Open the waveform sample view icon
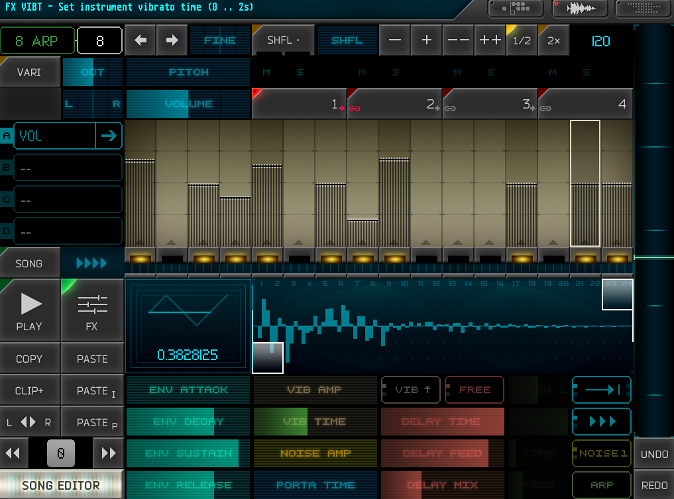Image resolution: width=674 pixels, height=499 pixels. [x=581, y=9]
